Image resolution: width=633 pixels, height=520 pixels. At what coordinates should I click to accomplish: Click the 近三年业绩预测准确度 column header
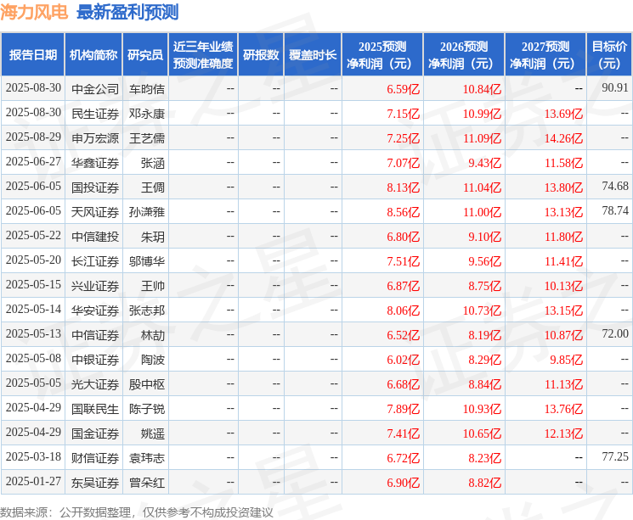click(x=203, y=55)
